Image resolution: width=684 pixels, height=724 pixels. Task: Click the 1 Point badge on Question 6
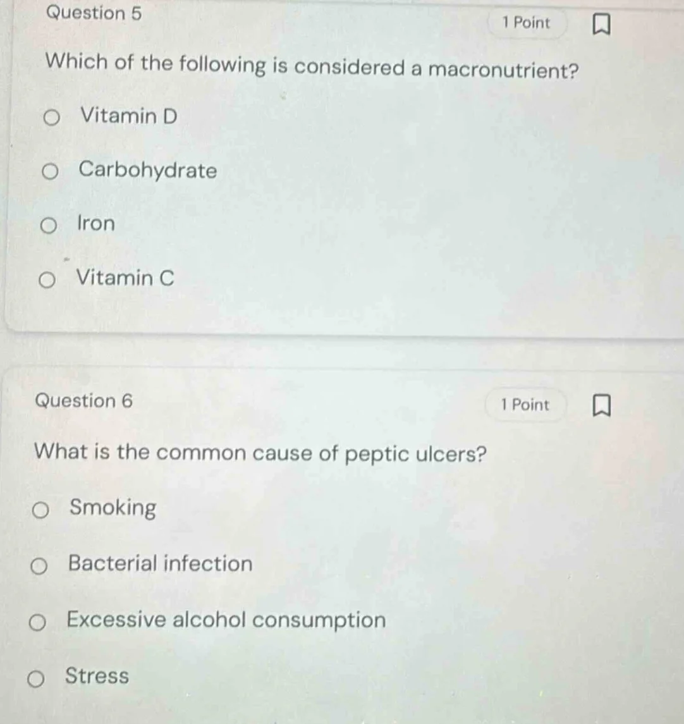[525, 405]
